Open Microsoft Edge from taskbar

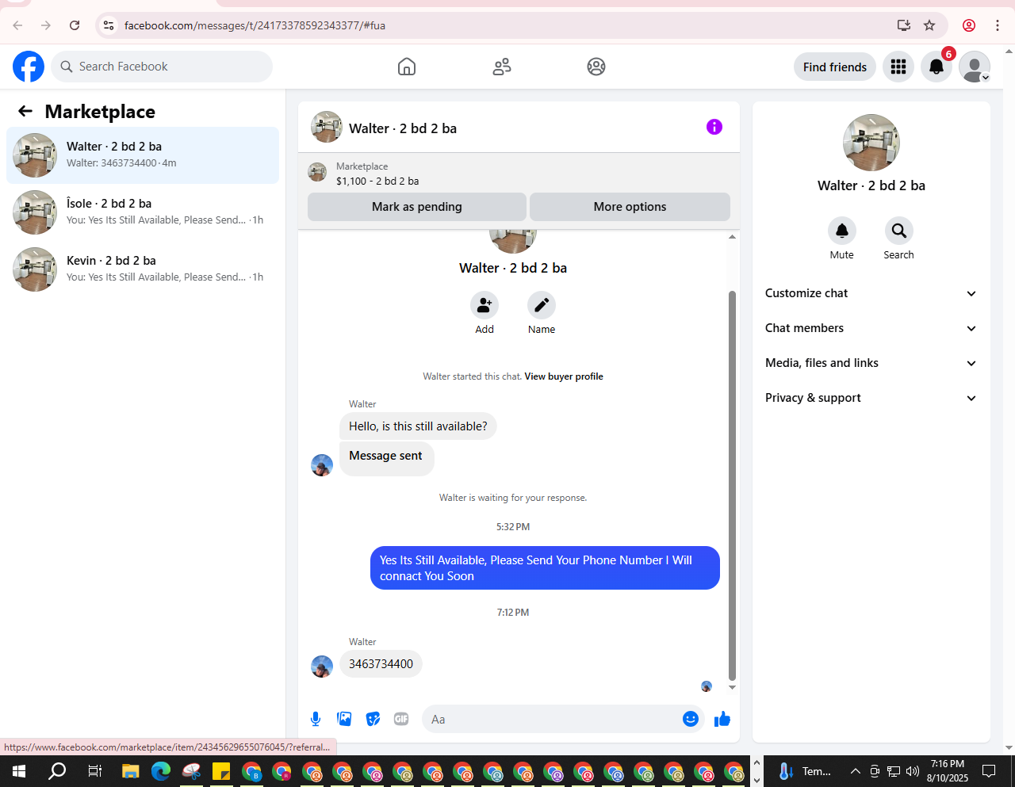coord(161,771)
